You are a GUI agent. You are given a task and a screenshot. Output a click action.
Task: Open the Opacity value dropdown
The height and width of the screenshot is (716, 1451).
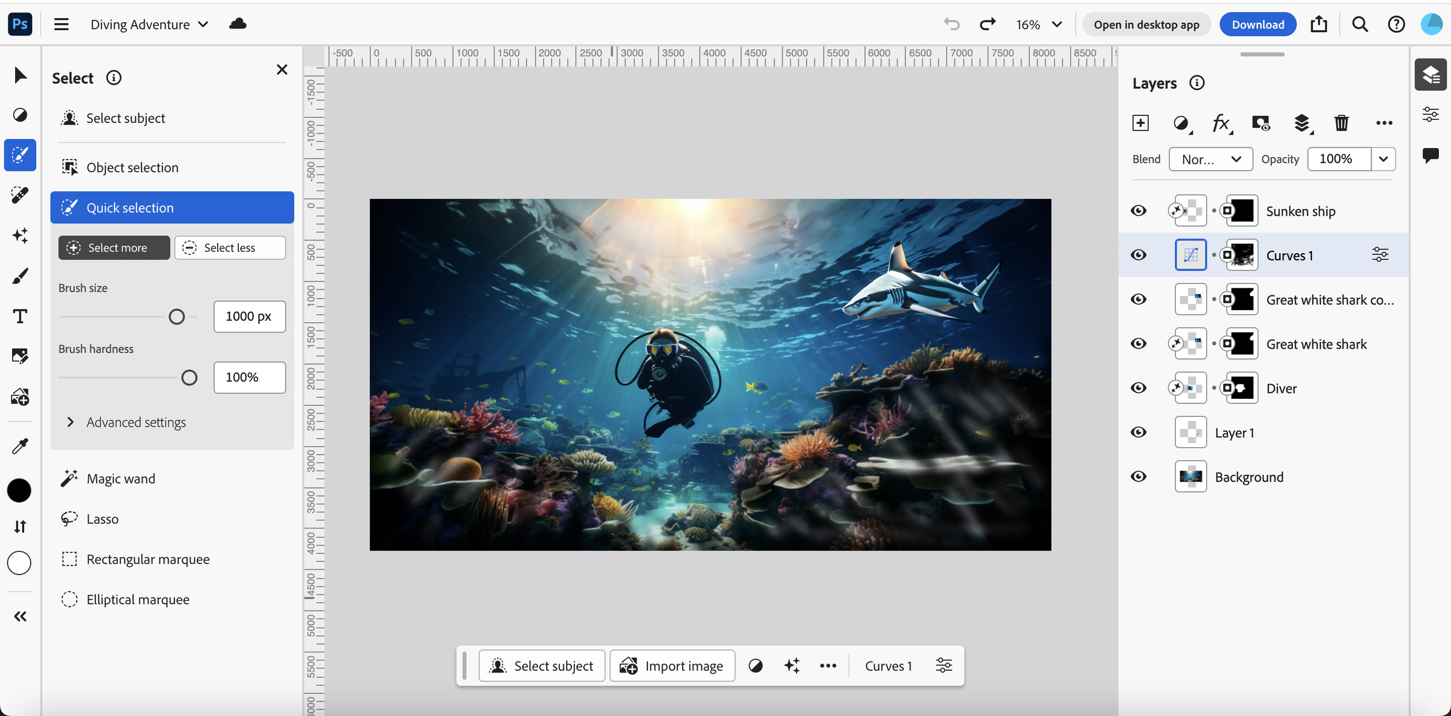point(1385,159)
